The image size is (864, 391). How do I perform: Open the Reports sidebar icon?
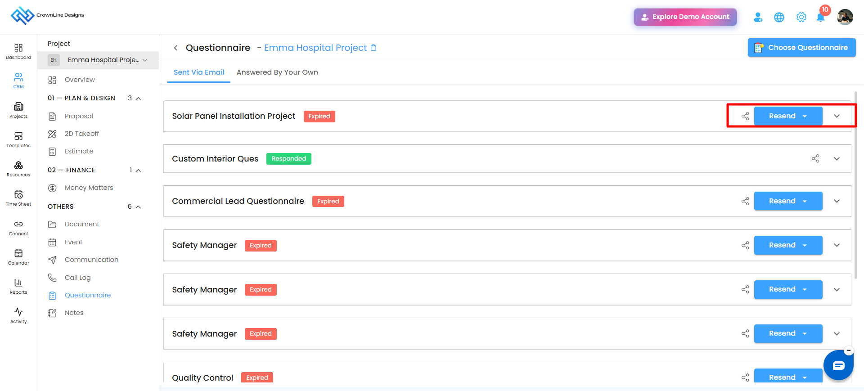tap(18, 286)
